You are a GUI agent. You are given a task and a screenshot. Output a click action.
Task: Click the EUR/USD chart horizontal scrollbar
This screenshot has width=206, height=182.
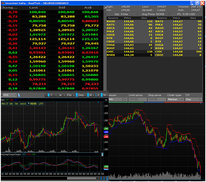pyautogui.click(x=82, y=178)
